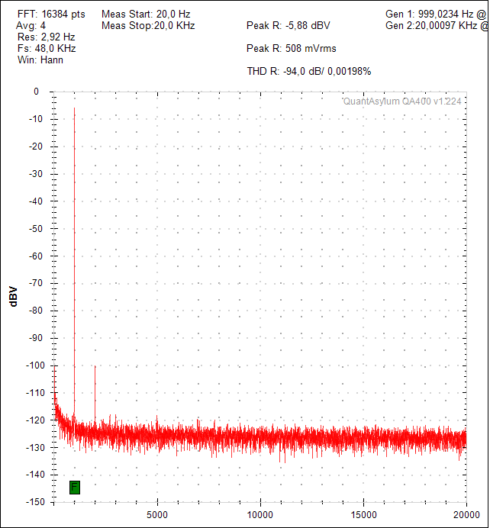Viewport: 490px width, 528px height.
Task: Click the -150 y-axis label
Action: tap(34, 502)
